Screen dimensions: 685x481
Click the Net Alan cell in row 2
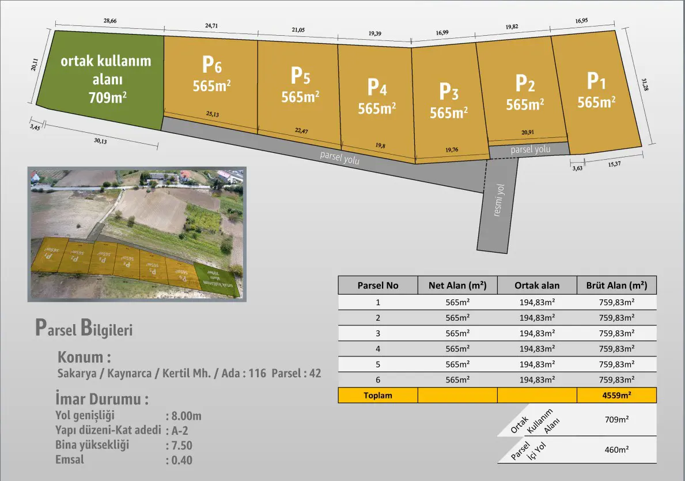point(457,318)
